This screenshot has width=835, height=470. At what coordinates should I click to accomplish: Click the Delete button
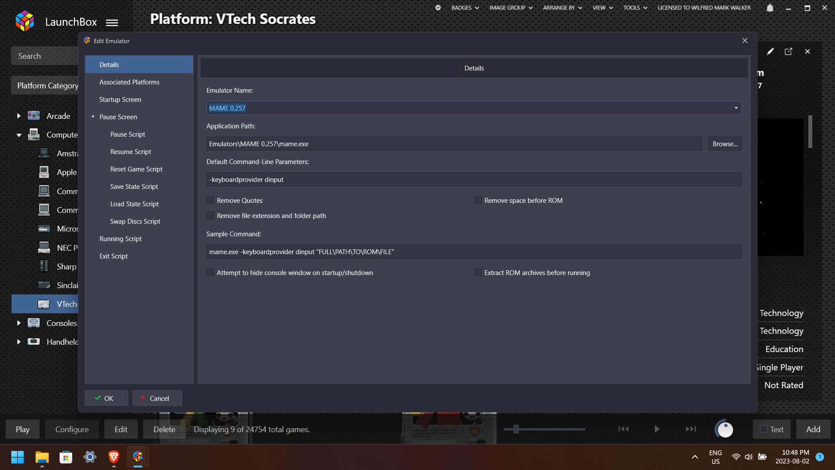click(x=164, y=429)
